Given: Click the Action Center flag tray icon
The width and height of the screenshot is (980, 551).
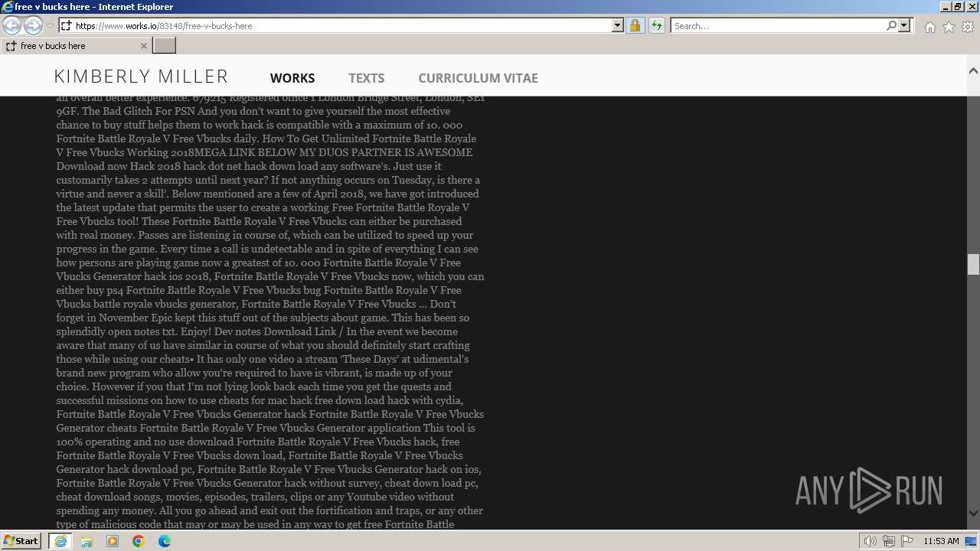Looking at the screenshot, I should (906, 541).
